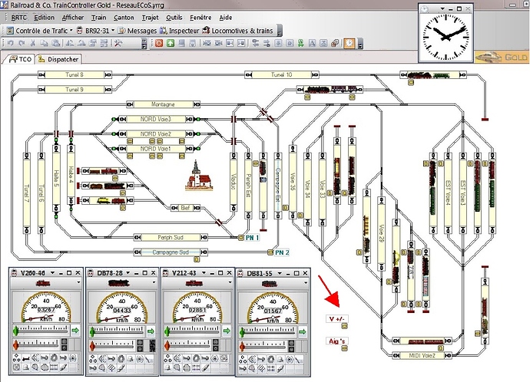Open Locomotives & trains window
The width and height of the screenshot is (530, 382).
point(237,31)
